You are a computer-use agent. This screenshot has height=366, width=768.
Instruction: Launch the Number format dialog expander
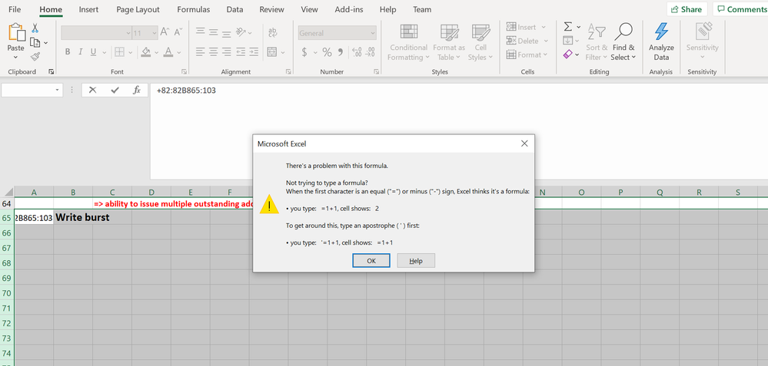tap(377, 72)
